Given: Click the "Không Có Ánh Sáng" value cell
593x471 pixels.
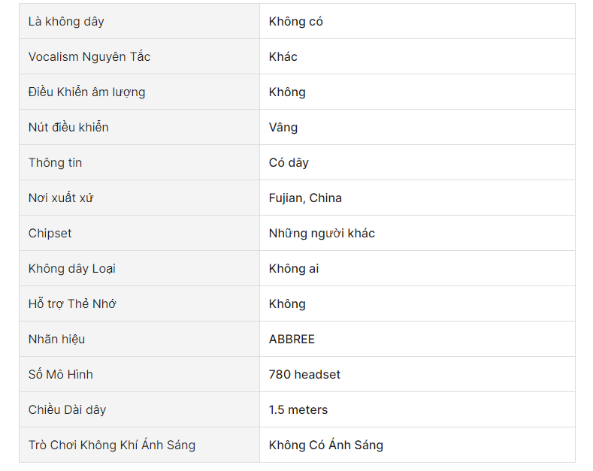Looking at the screenshot, I should coord(326,445).
